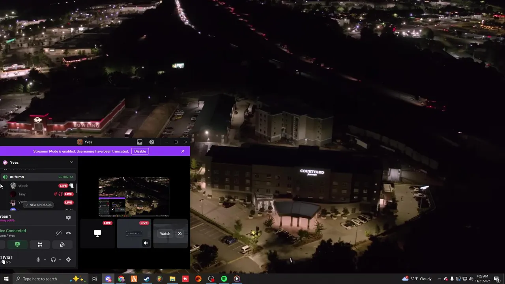The height and width of the screenshot is (284, 505).
Task: Open Discord help question-mark icon
Action: [x=152, y=142]
